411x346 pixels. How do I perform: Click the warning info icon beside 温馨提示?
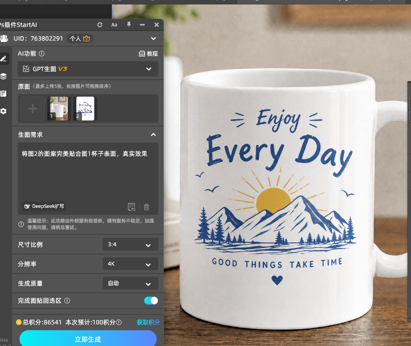click(x=21, y=224)
